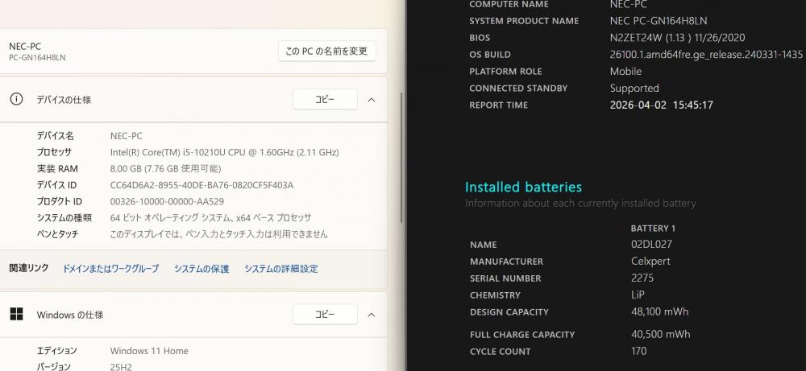806x371 pixels.
Task: Click the BIOS N2ZET24W value in report
Action: 678,38
